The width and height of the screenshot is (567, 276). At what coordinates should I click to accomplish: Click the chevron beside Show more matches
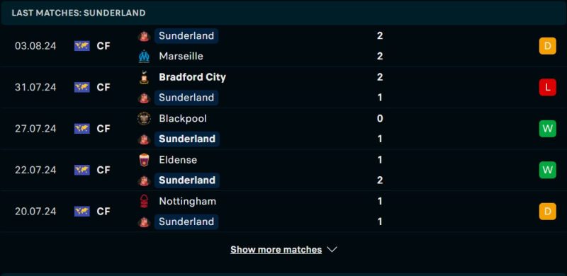pyautogui.click(x=332, y=250)
